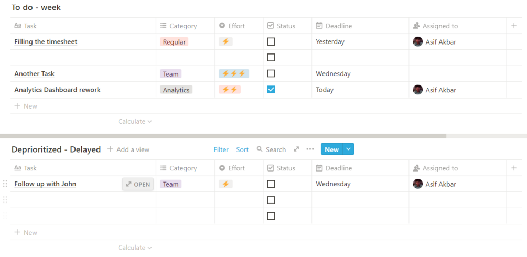Click the blue New button

point(331,149)
